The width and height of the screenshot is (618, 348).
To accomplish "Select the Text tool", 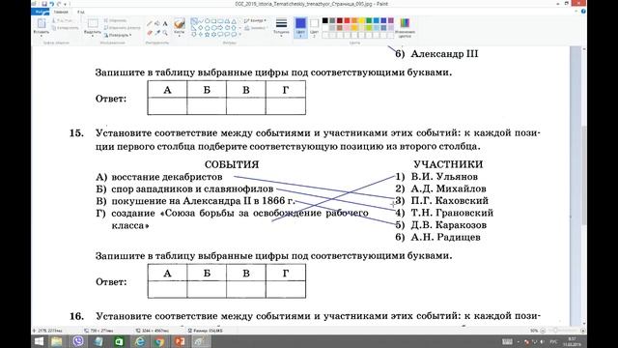I will pos(165,23).
